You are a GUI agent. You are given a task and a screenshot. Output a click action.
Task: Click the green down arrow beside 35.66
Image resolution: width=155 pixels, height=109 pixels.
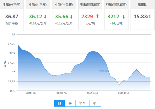click(x=71, y=17)
